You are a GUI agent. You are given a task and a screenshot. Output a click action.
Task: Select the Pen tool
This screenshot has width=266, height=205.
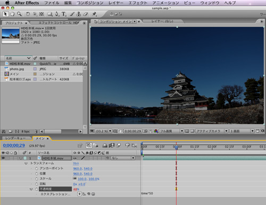tap(57, 14)
